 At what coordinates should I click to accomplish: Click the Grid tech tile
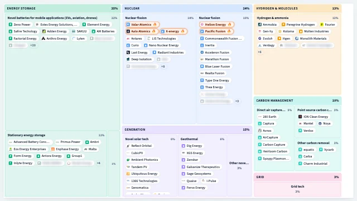[x=297, y=189]
